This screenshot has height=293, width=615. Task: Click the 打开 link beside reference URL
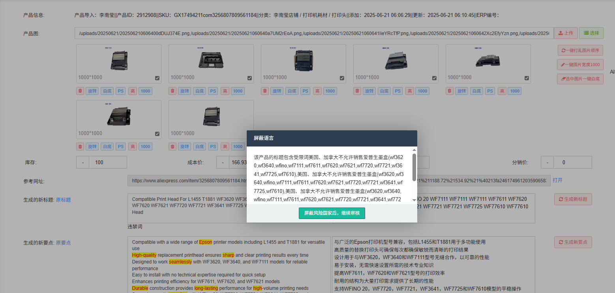(x=557, y=180)
